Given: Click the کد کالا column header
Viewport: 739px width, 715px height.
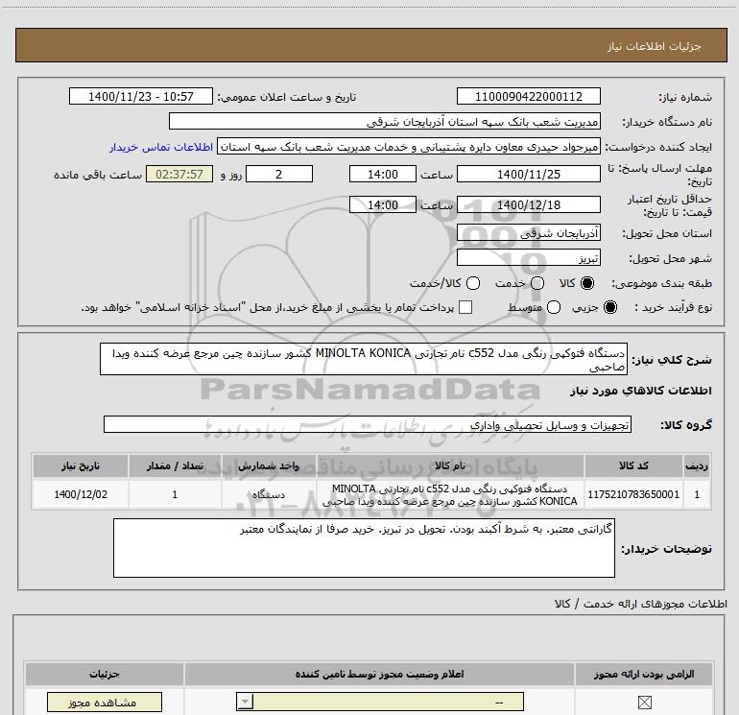Looking at the screenshot, I should pyautogui.click(x=633, y=466).
